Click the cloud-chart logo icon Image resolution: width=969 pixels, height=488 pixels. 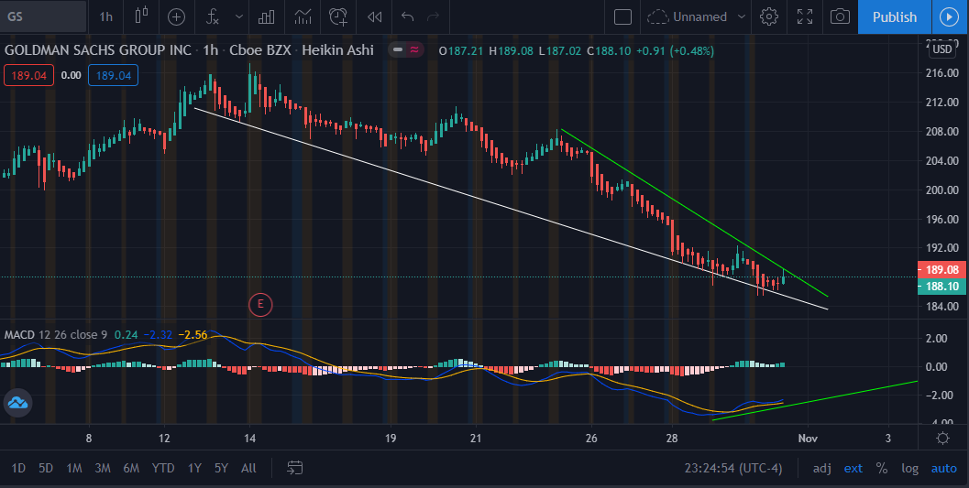(17, 403)
